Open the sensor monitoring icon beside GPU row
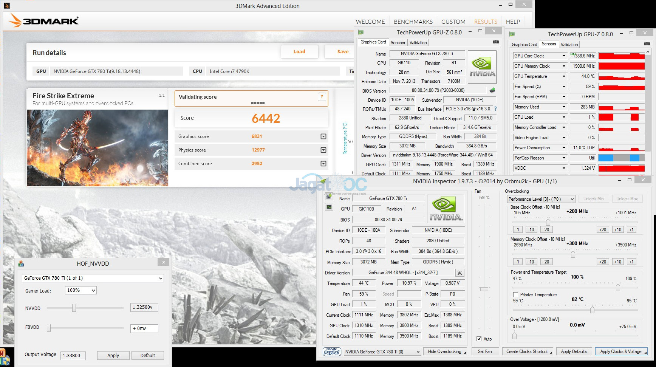This screenshot has height=367, width=656. [x=329, y=207]
